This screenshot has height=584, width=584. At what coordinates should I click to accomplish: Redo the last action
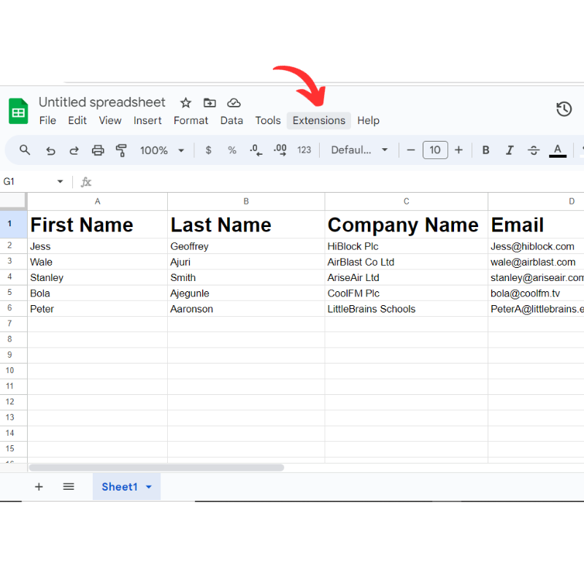click(74, 150)
